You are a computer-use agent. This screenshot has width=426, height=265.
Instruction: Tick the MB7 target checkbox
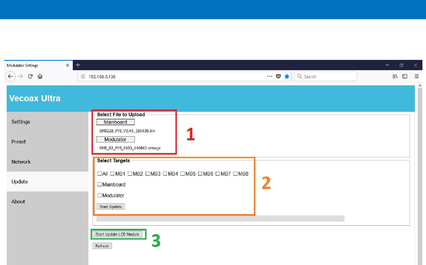[x=217, y=174]
